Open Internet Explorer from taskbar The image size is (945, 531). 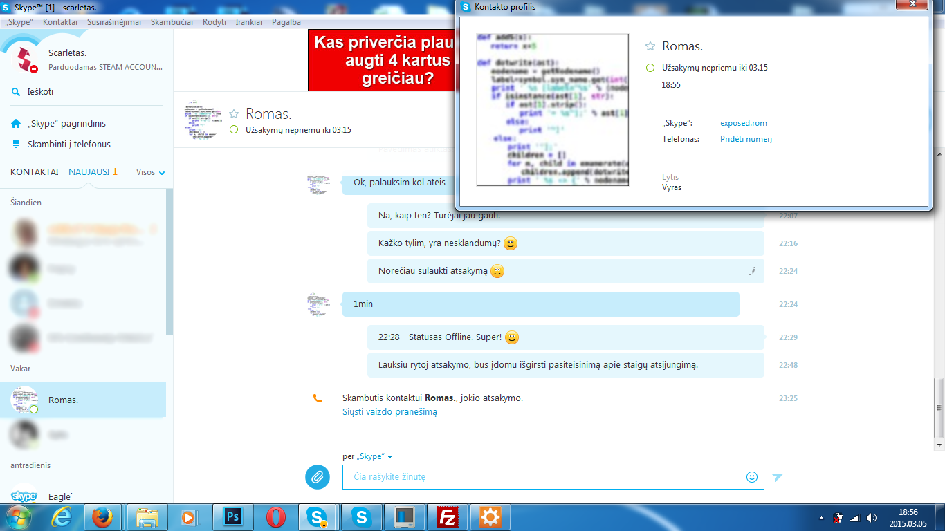click(x=61, y=517)
